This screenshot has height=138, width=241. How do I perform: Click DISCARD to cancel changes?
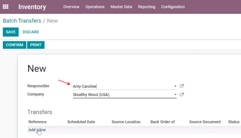(x=31, y=32)
